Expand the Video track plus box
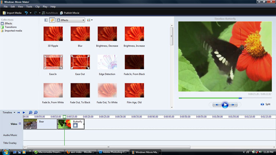276x155 pixels. pyautogui.click(x=20, y=124)
